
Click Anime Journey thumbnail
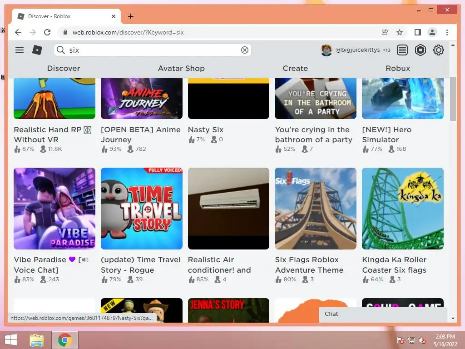click(x=142, y=99)
